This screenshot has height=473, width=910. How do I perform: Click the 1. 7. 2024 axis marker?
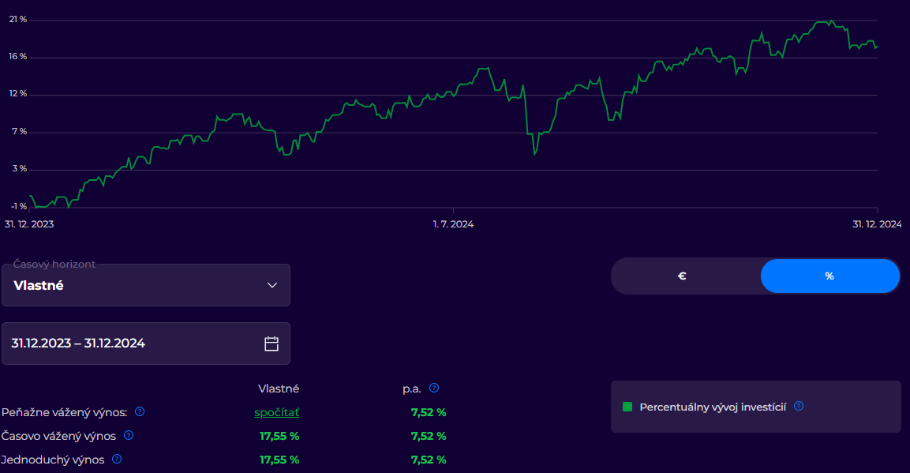(x=453, y=224)
